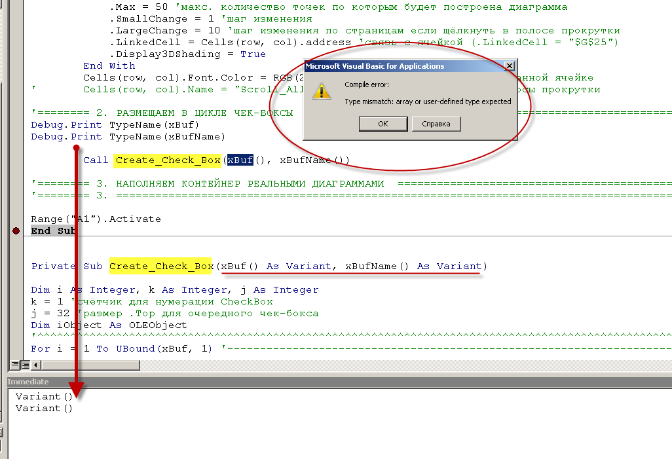
Task: Click Create_Check_Box in the Private Sub declaration
Action: pos(161,266)
